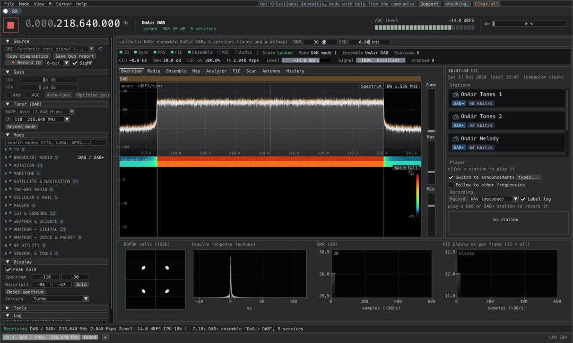
Task: Open the History tab
Action: click(x=295, y=71)
